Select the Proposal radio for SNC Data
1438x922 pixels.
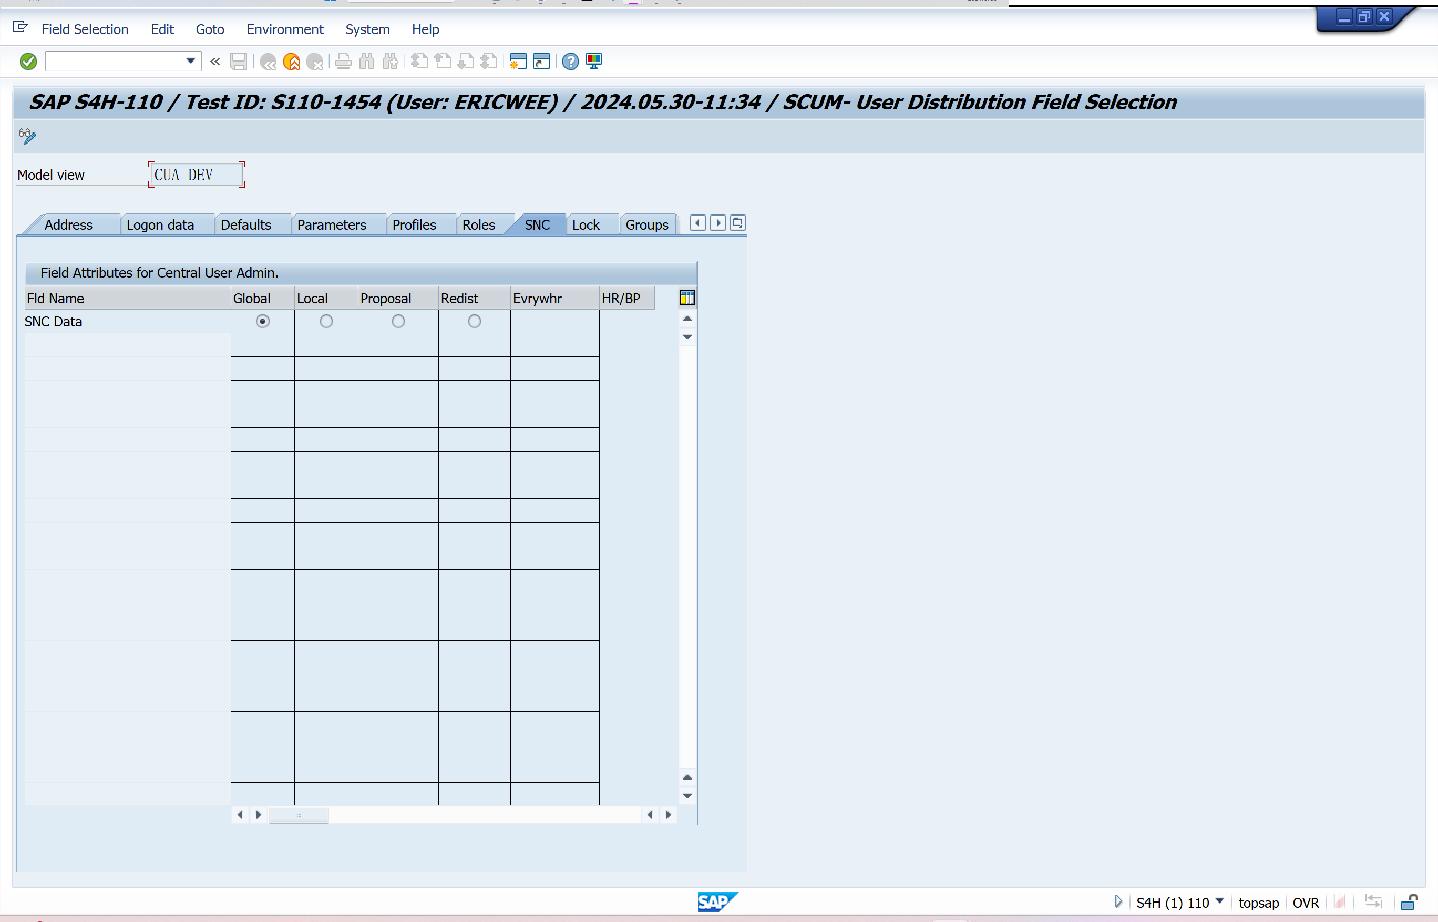[398, 322]
